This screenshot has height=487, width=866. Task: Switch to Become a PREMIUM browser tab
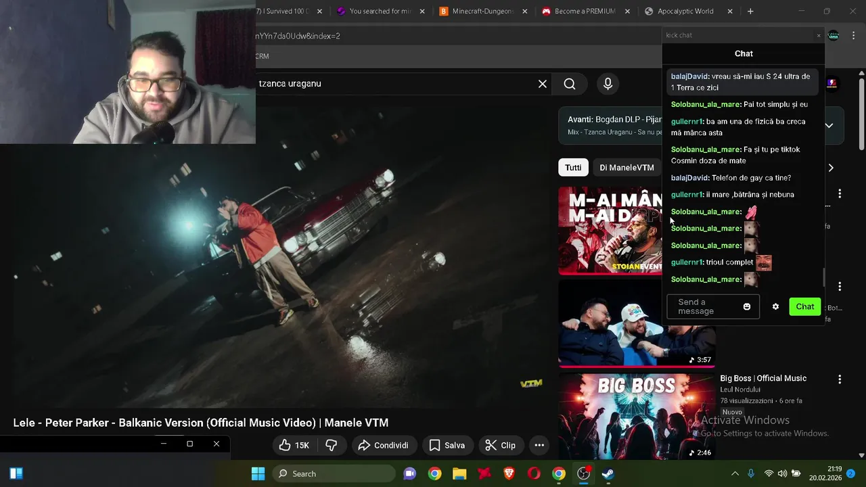pos(584,11)
